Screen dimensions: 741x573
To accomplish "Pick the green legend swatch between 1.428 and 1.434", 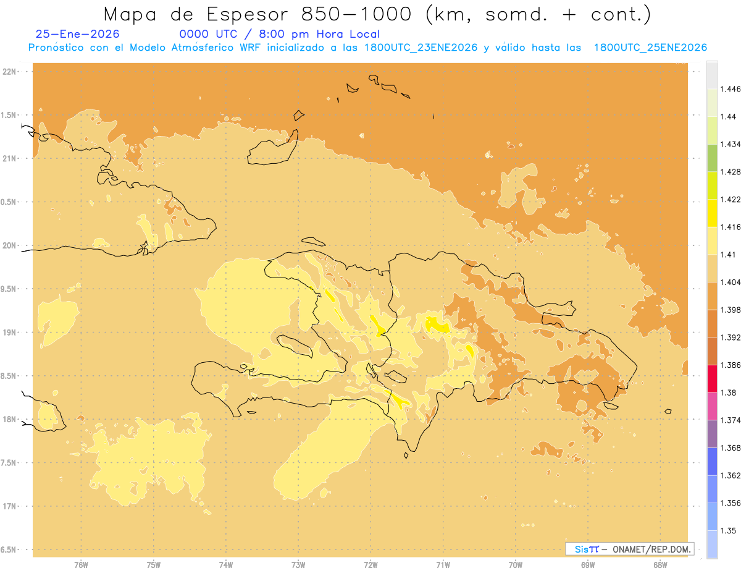I will tap(712, 158).
